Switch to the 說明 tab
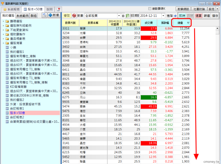The image size is (221, 164). [x=50, y=9]
